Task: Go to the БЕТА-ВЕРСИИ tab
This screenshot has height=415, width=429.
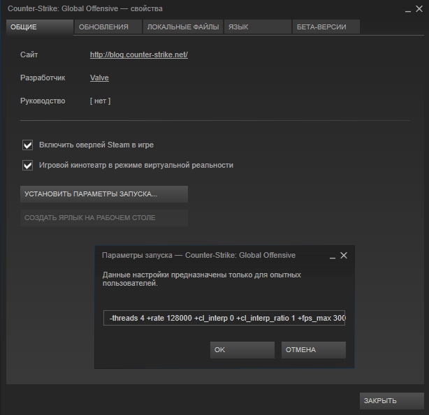Action: (326, 27)
